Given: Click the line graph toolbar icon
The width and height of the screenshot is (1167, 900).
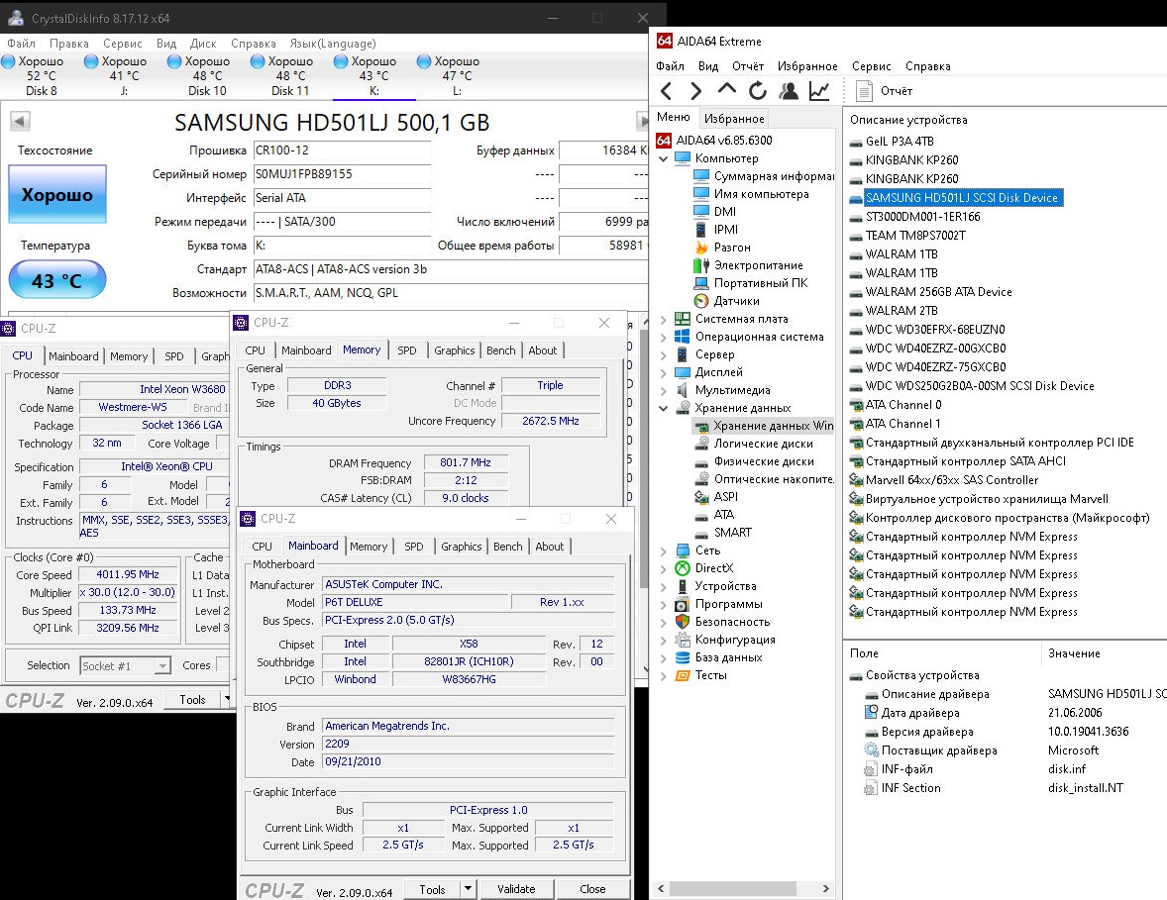Looking at the screenshot, I should 819,91.
